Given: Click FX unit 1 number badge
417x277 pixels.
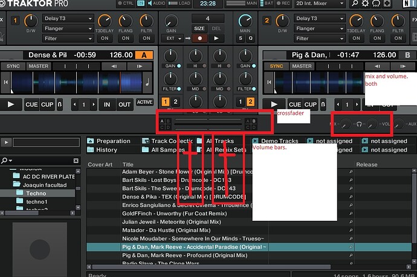Looking at the screenshot, I should click(15, 21).
